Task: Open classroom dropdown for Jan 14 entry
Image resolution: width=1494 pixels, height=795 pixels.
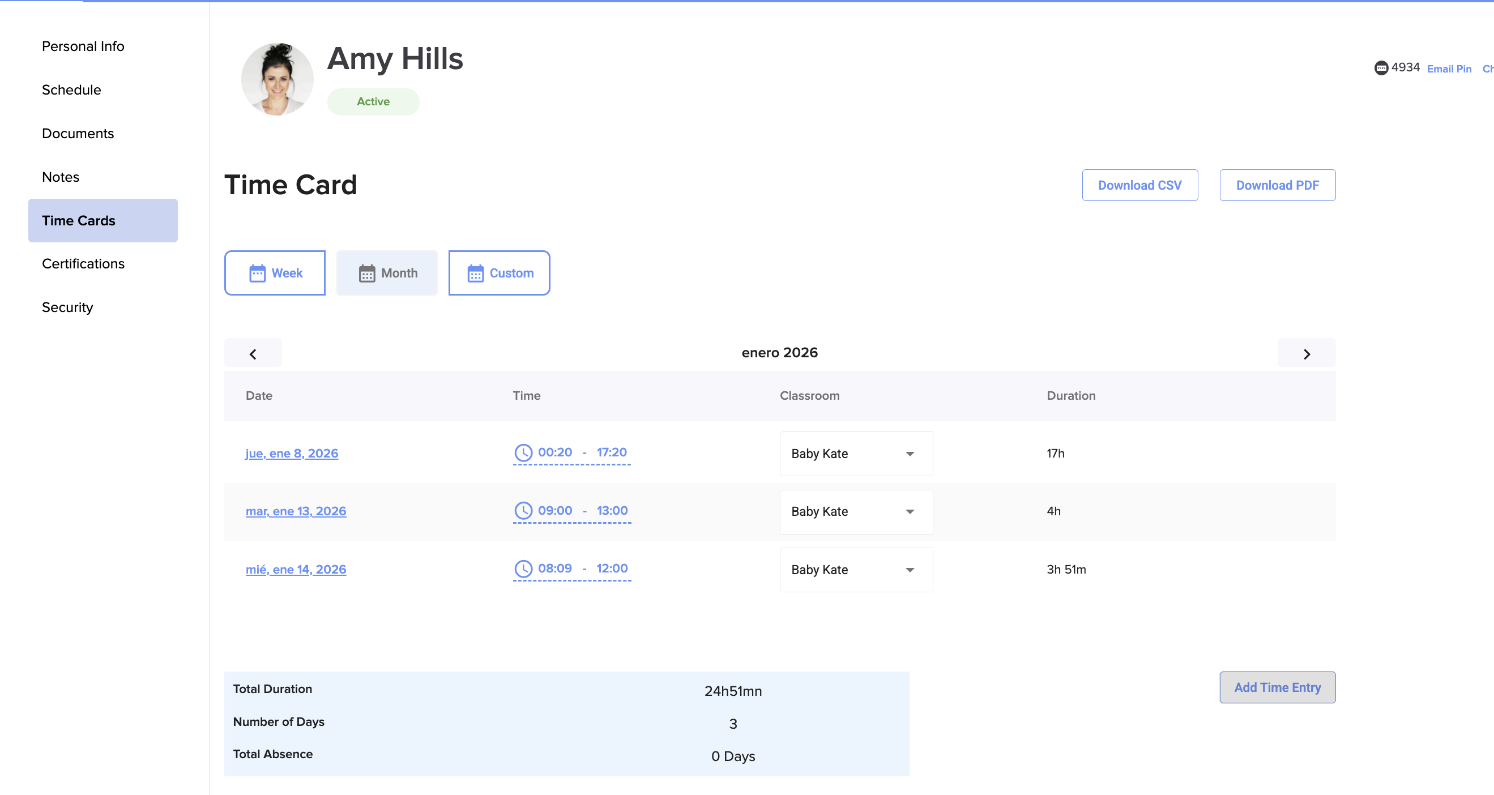Action: coord(856,570)
